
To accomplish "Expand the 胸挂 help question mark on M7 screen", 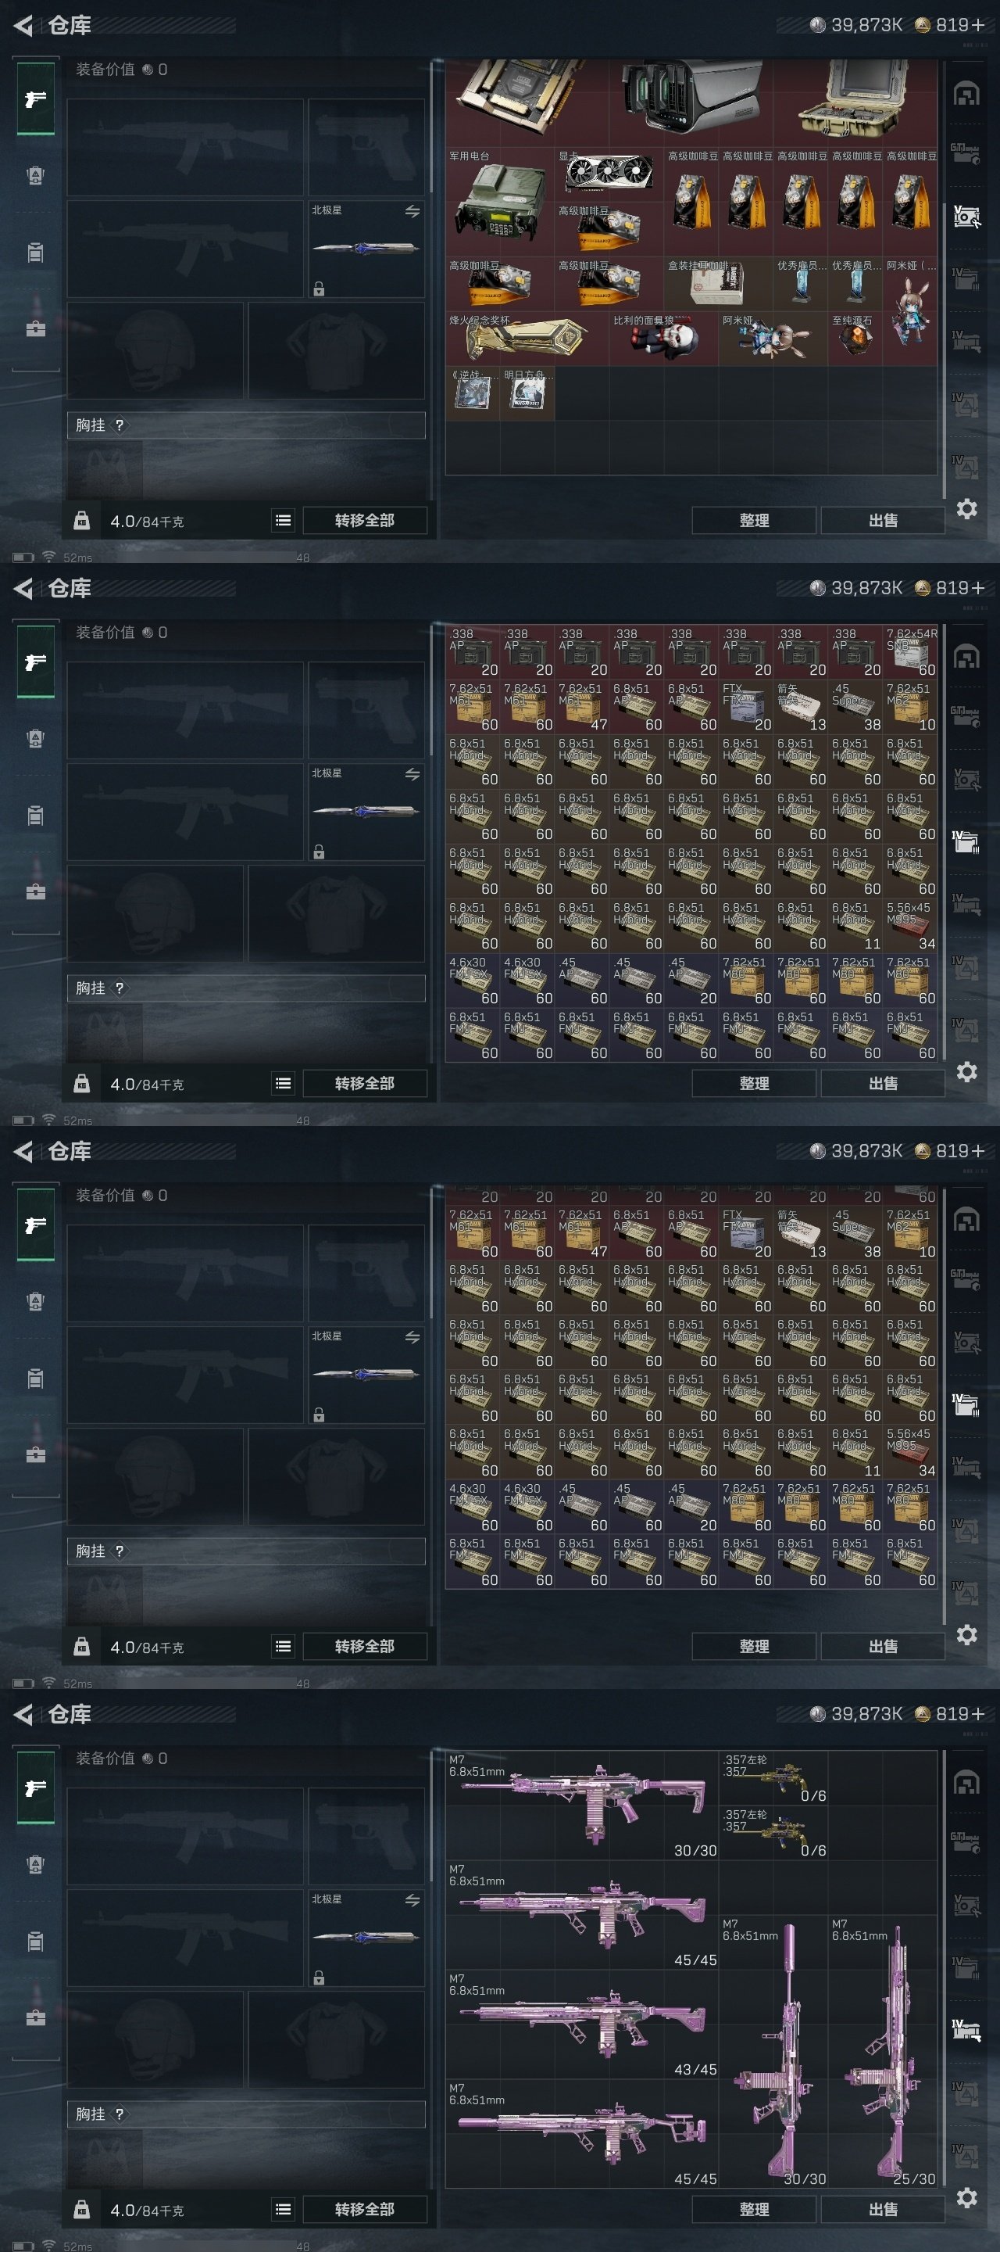I will (120, 2114).
